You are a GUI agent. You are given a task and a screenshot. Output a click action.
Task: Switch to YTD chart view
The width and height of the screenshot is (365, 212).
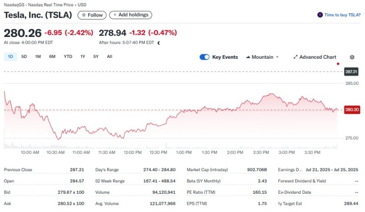pos(68,57)
